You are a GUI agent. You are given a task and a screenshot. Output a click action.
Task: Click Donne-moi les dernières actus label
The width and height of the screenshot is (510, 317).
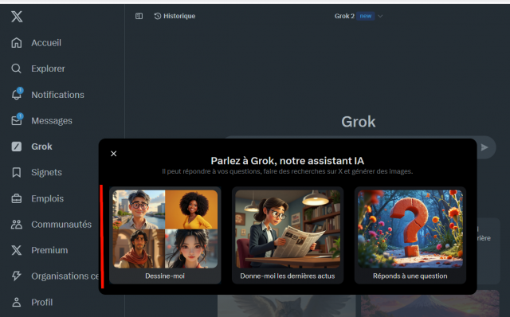[x=288, y=276]
